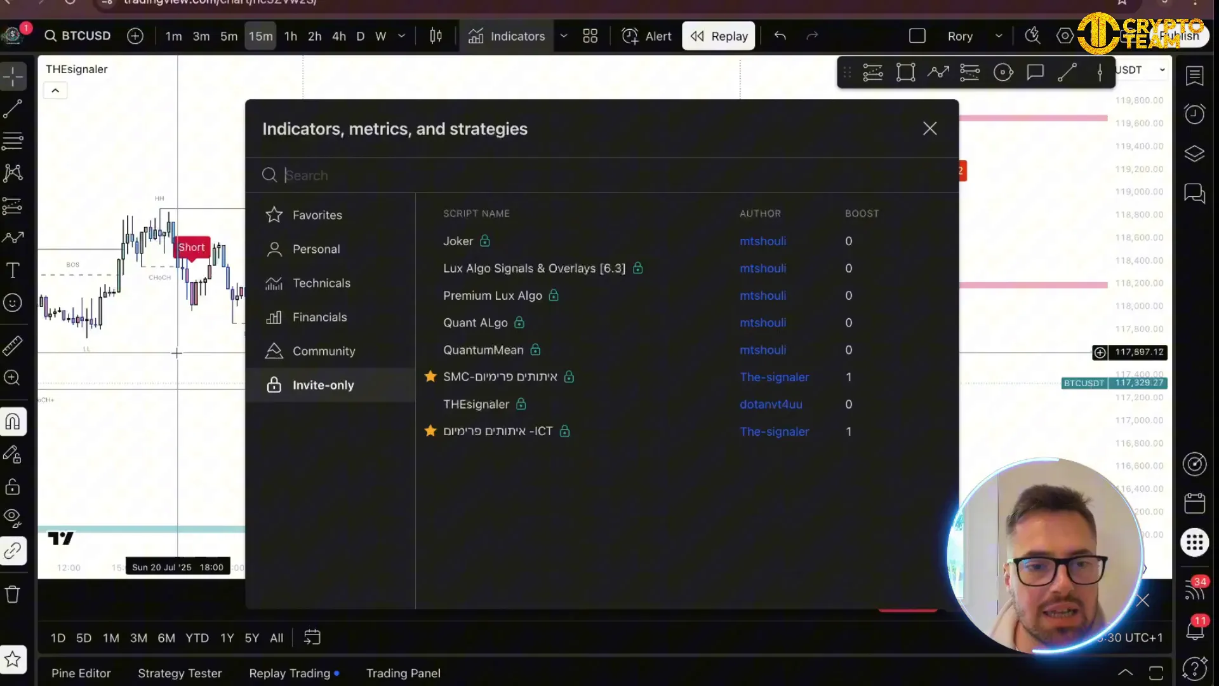Open the BTCUSD symbol search
This screenshot has width=1219, height=686.
point(77,36)
